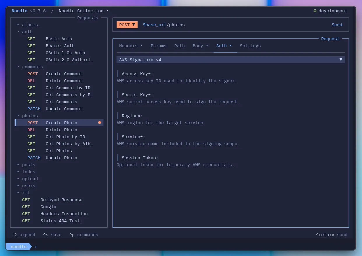Open the Update Comment request
This screenshot has height=256, width=362.
point(59,109)
